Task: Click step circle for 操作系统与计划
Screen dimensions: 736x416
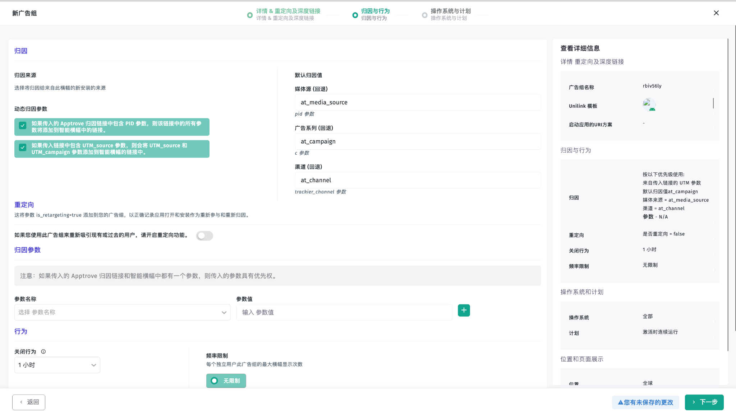Action: [424, 15]
